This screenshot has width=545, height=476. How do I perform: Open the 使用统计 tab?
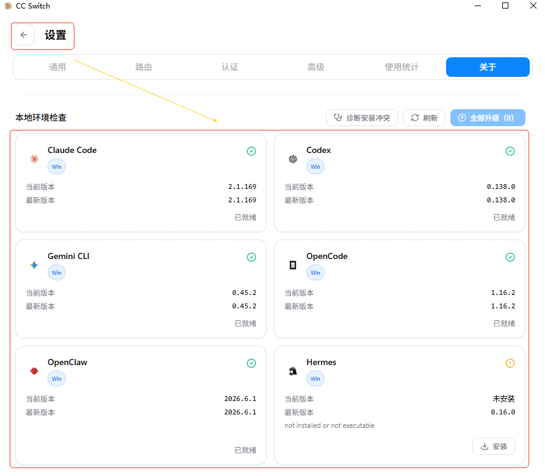(402, 67)
